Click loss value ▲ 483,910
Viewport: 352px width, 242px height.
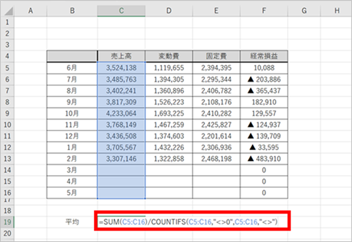point(264,158)
